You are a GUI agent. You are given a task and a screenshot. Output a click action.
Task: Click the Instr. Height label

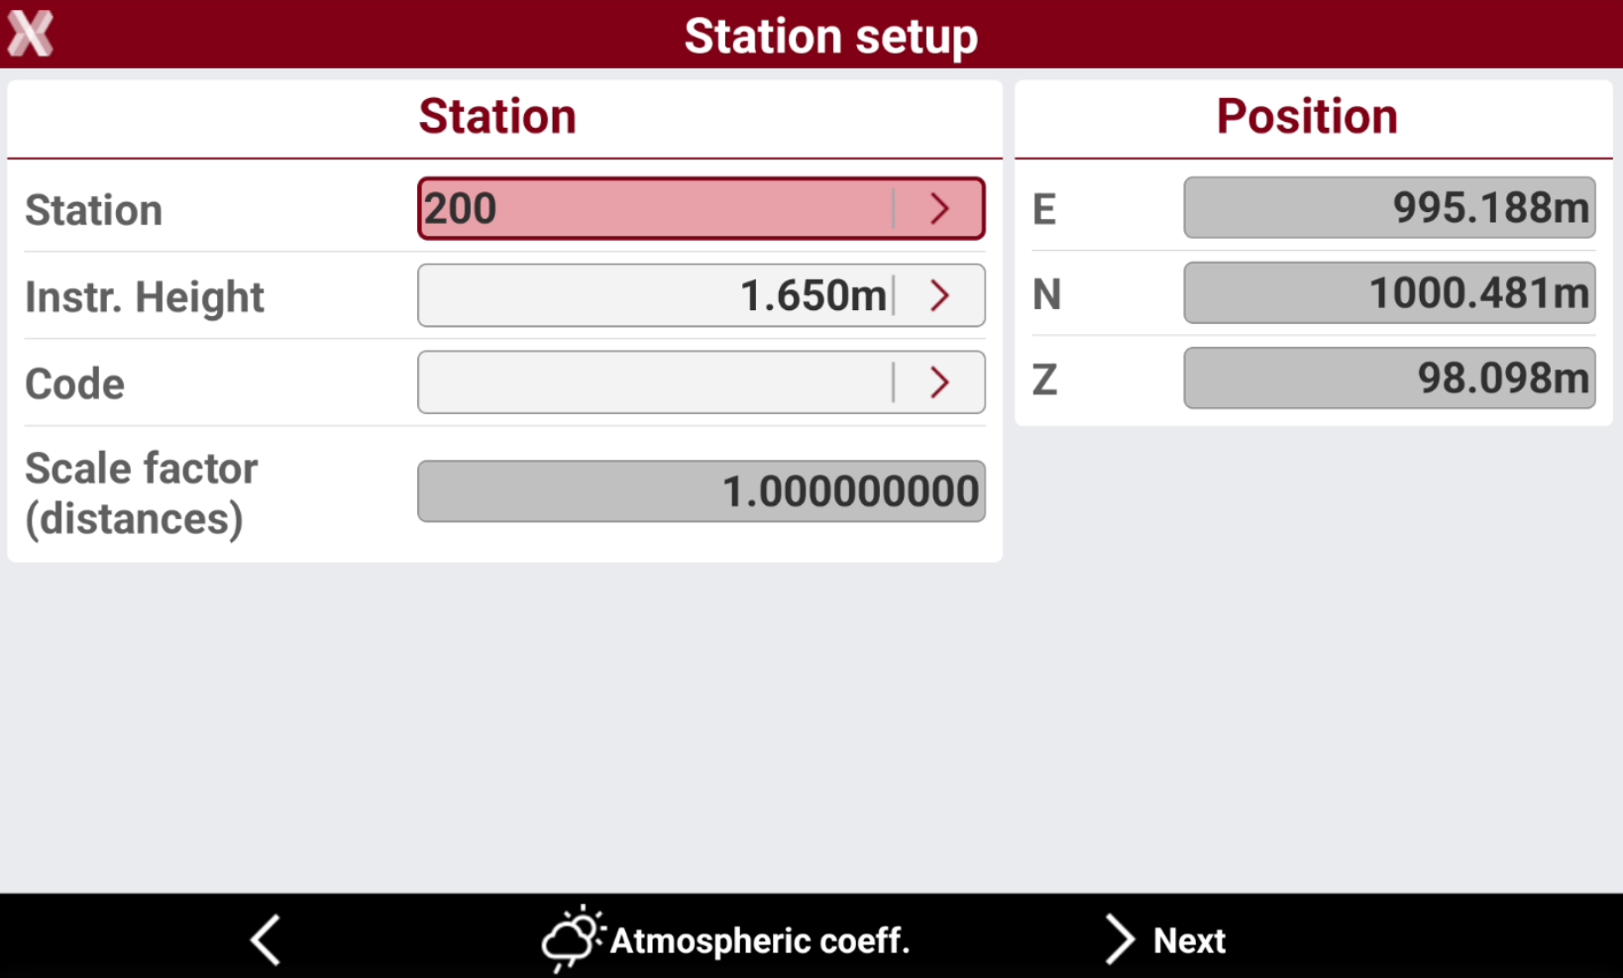coord(145,297)
